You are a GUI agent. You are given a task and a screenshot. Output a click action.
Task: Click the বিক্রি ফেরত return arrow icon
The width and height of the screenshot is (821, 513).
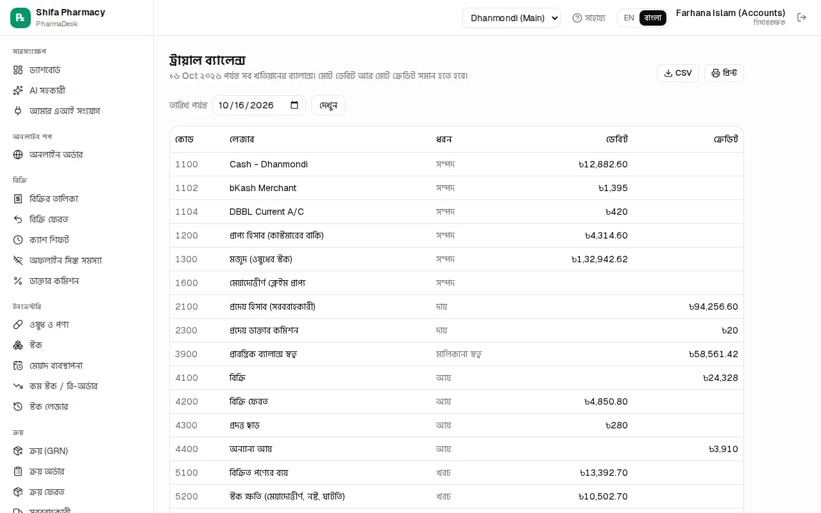(x=18, y=219)
